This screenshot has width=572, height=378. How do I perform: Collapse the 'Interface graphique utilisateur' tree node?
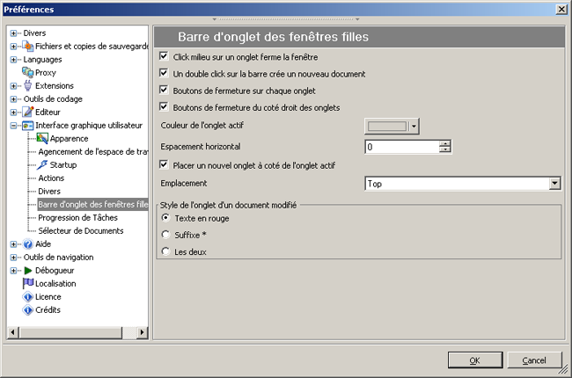pos(14,125)
